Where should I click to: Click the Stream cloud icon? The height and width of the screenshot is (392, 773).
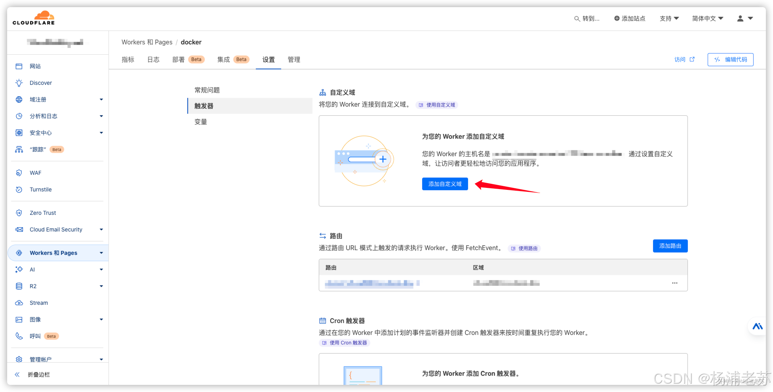point(19,303)
